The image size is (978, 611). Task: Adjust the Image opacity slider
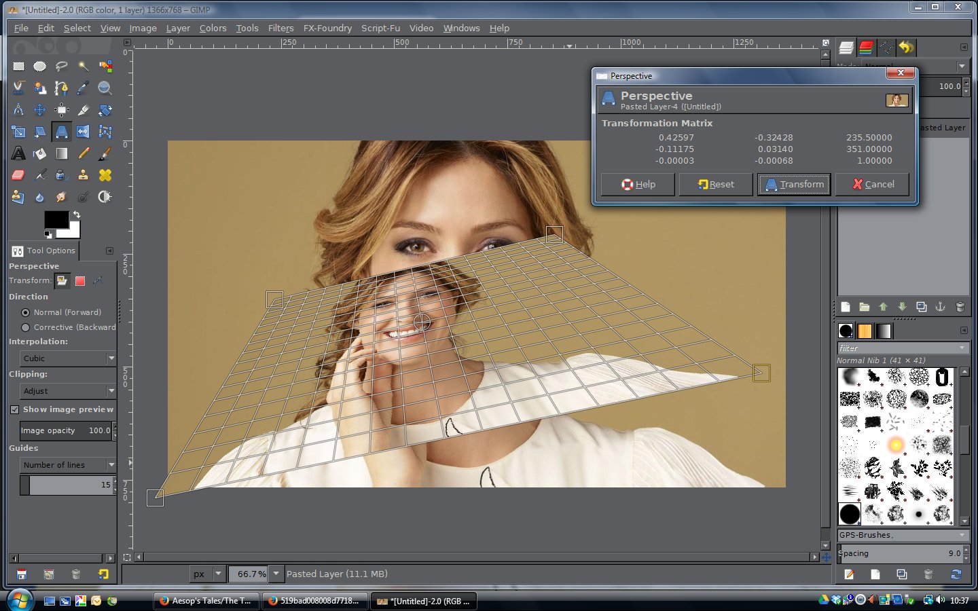[67, 430]
